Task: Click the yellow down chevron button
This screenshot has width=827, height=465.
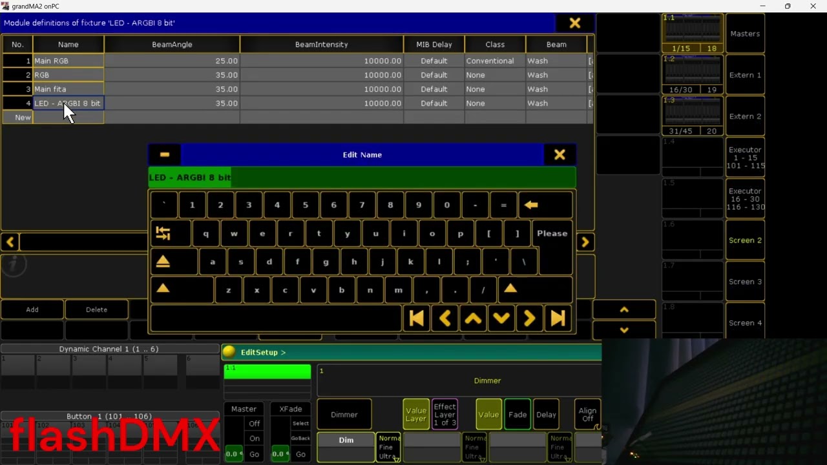Action: coord(624,330)
